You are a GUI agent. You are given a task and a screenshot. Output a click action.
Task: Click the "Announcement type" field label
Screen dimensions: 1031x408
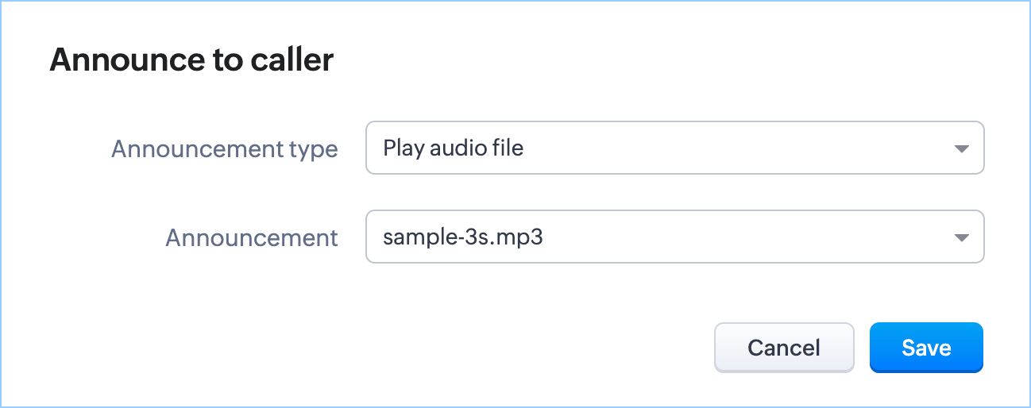[225, 148]
